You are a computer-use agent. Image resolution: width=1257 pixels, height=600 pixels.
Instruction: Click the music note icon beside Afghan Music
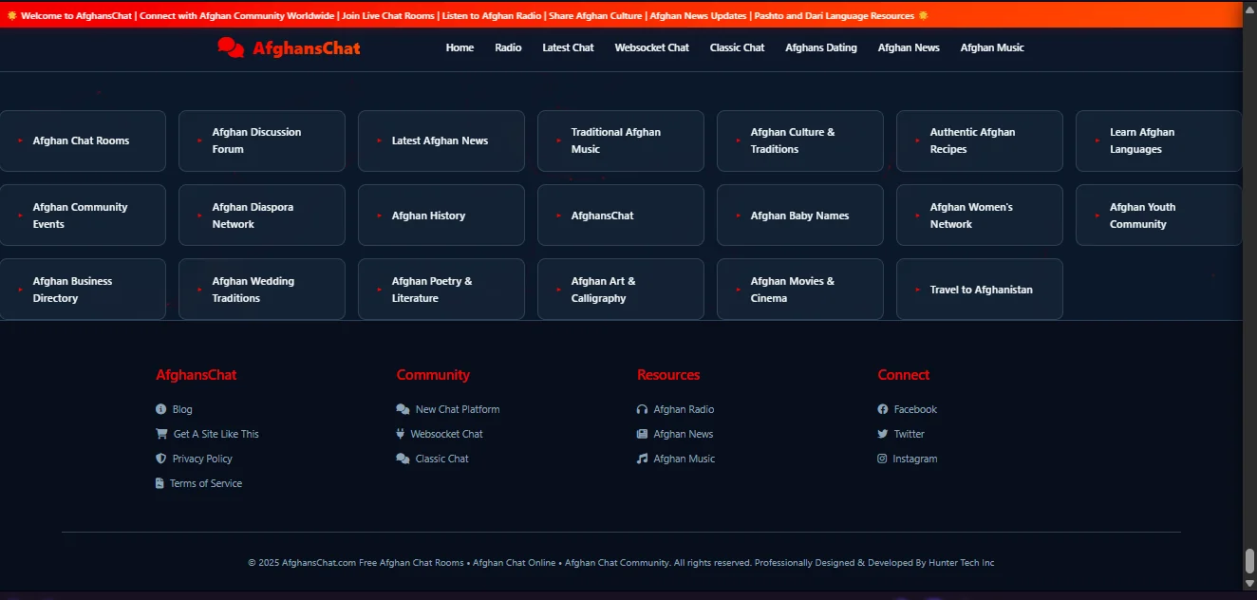[x=642, y=459]
